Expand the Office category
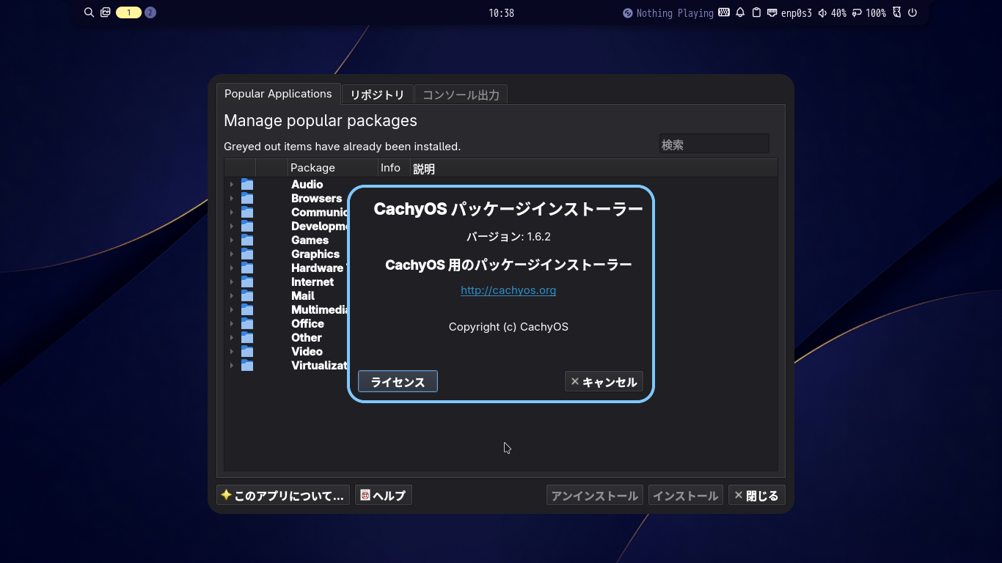This screenshot has height=563, width=1002. (x=232, y=324)
